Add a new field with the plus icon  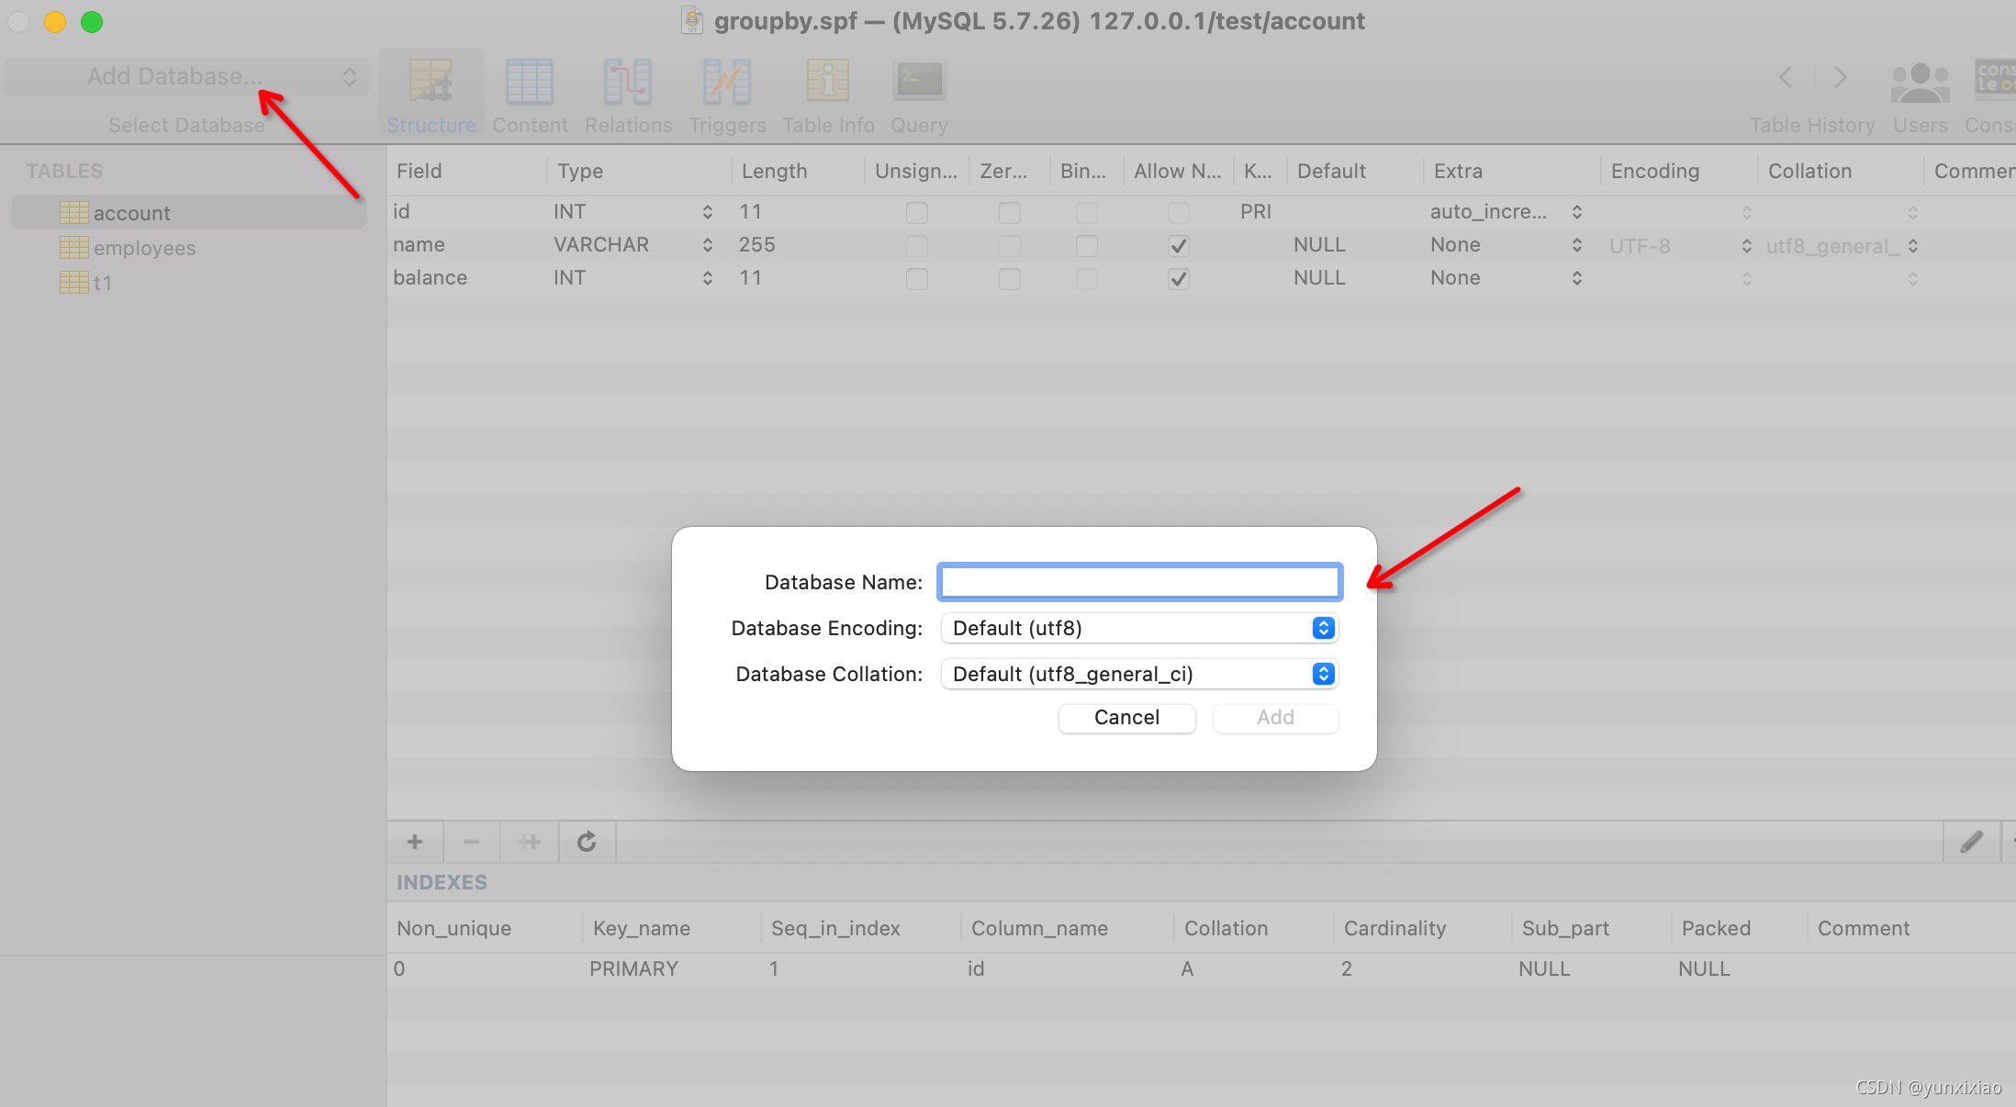[414, 841]
